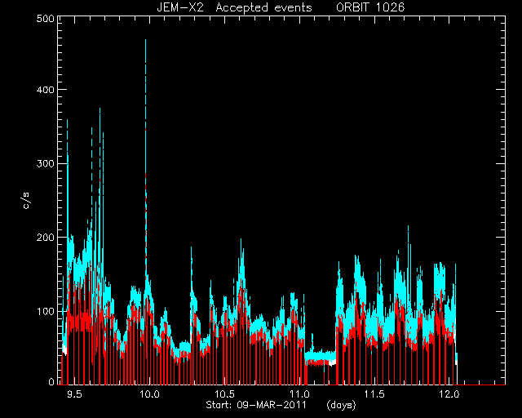Click the 11.5 x-axis tick label

point(375,394)
